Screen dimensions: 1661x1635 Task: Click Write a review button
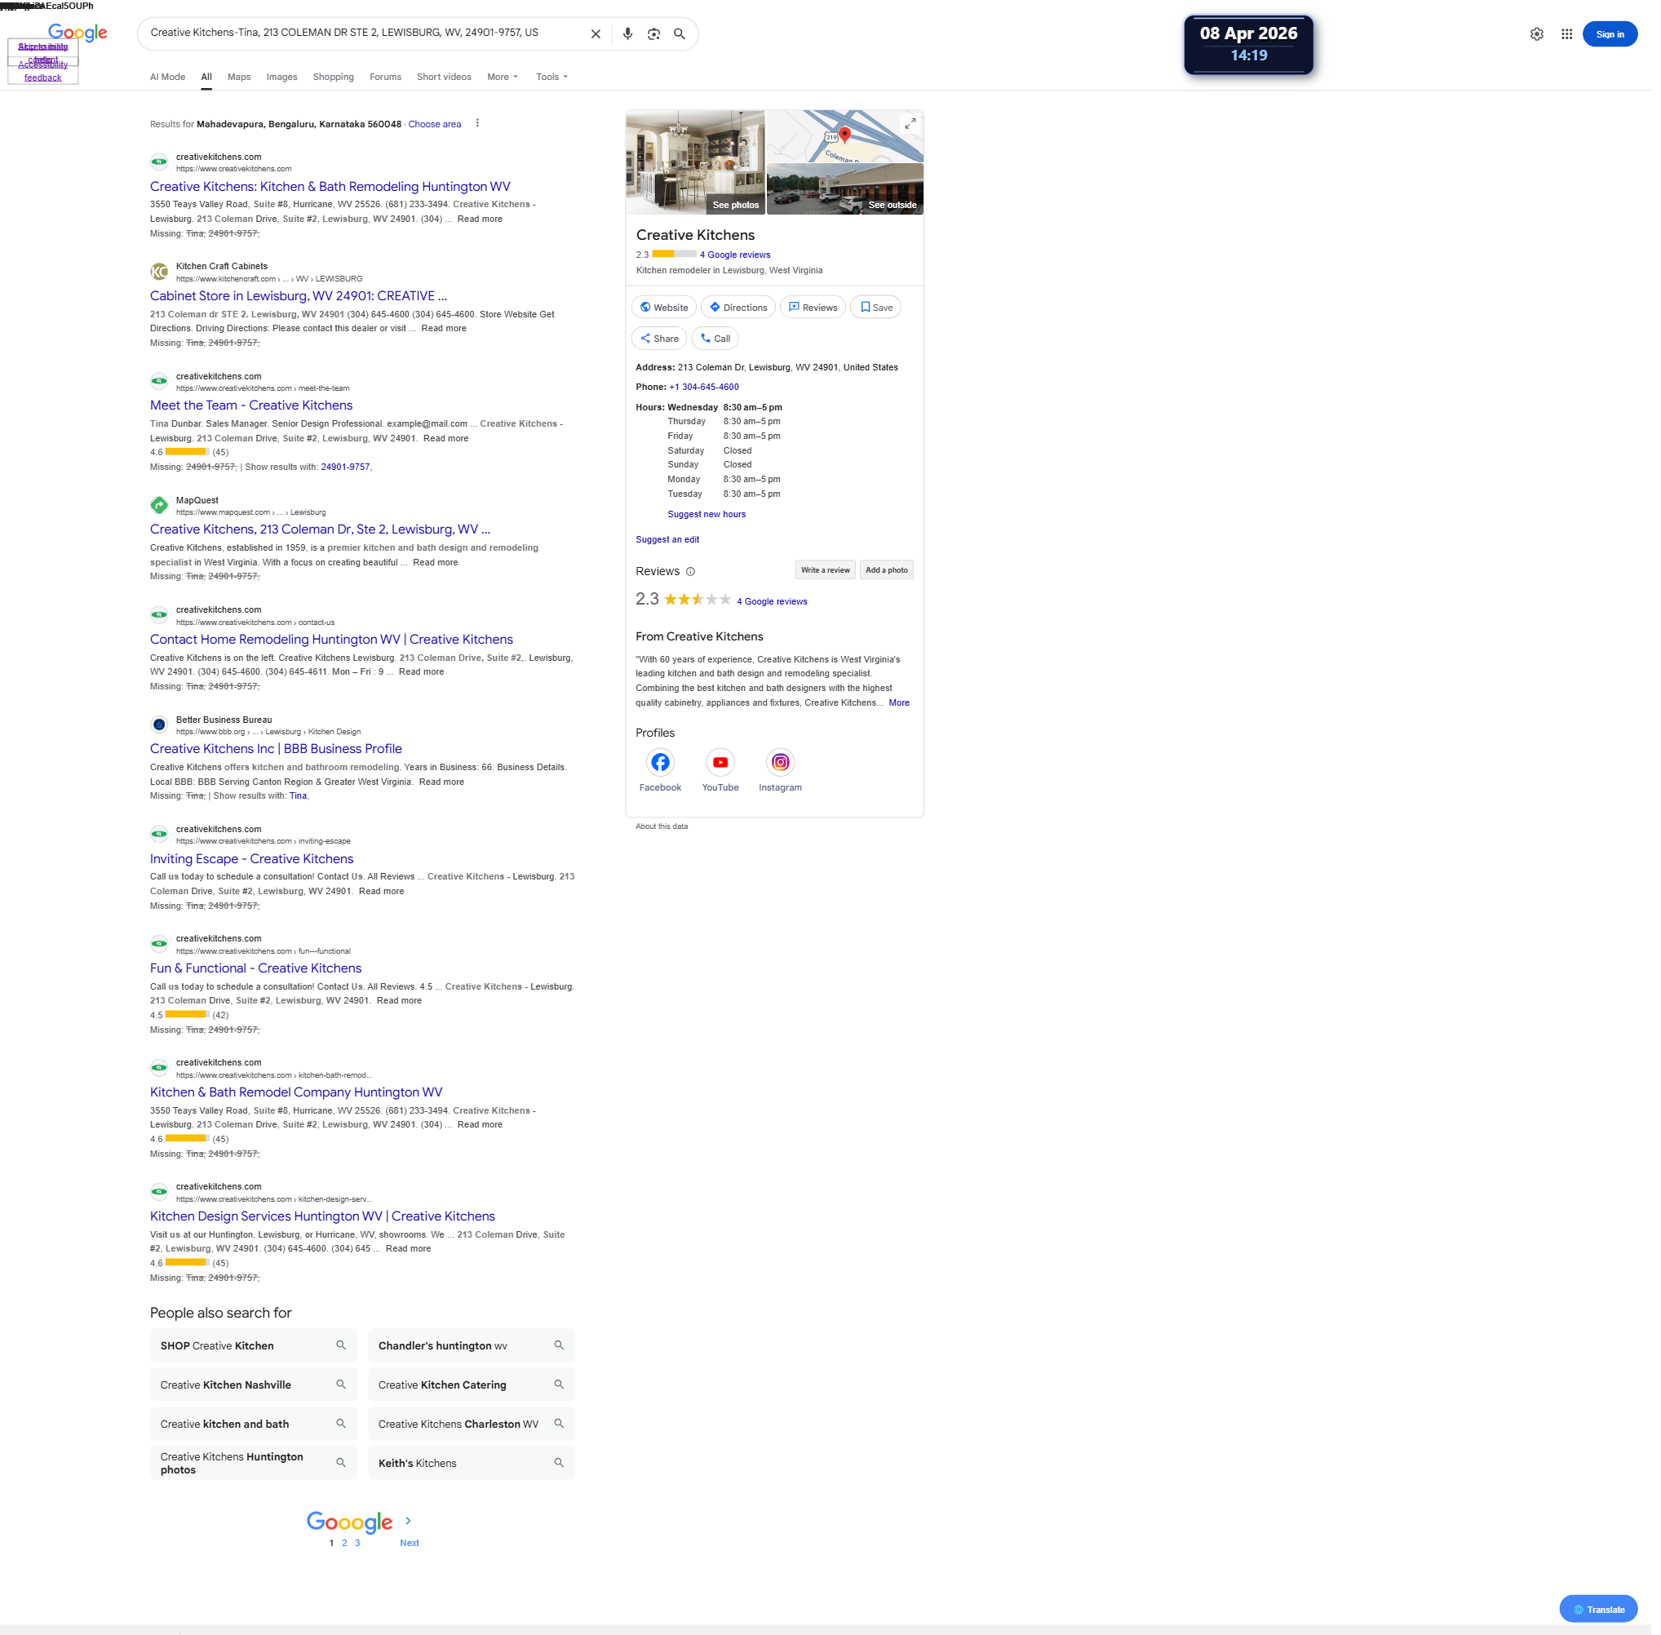click(825, 570)
